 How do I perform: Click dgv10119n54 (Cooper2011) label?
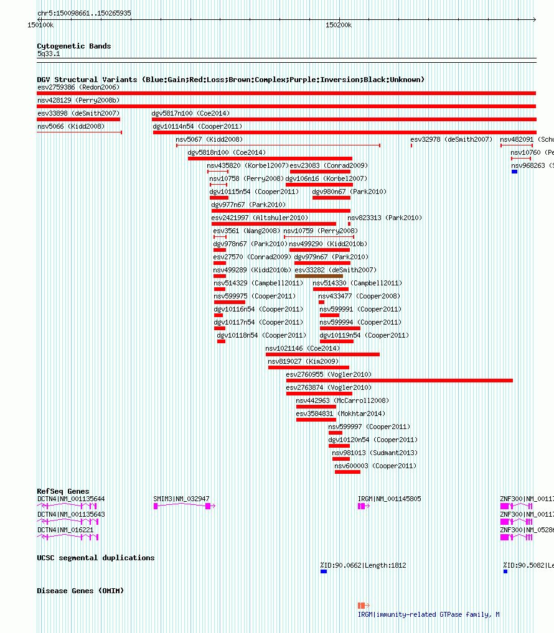click(x=364, y=335)
